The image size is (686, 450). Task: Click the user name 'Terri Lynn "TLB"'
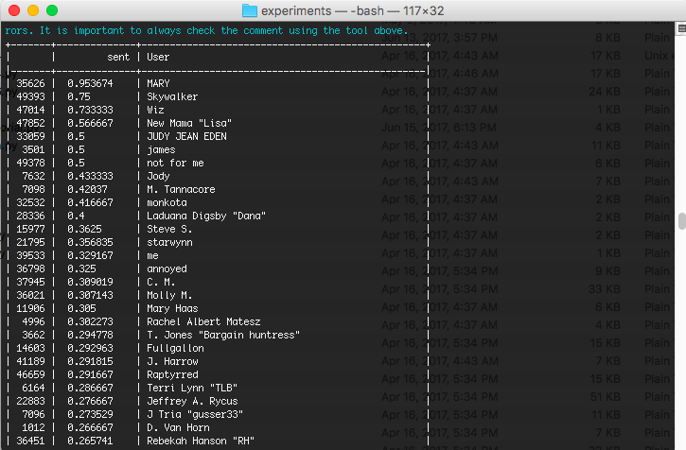click(192, 388)
